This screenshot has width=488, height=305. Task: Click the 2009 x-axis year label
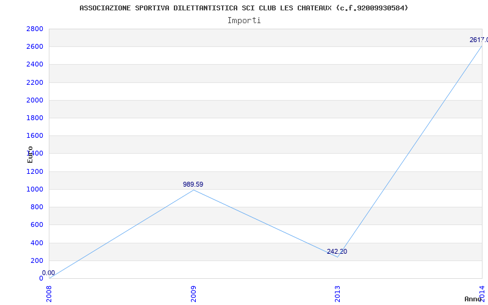point(193,294)
